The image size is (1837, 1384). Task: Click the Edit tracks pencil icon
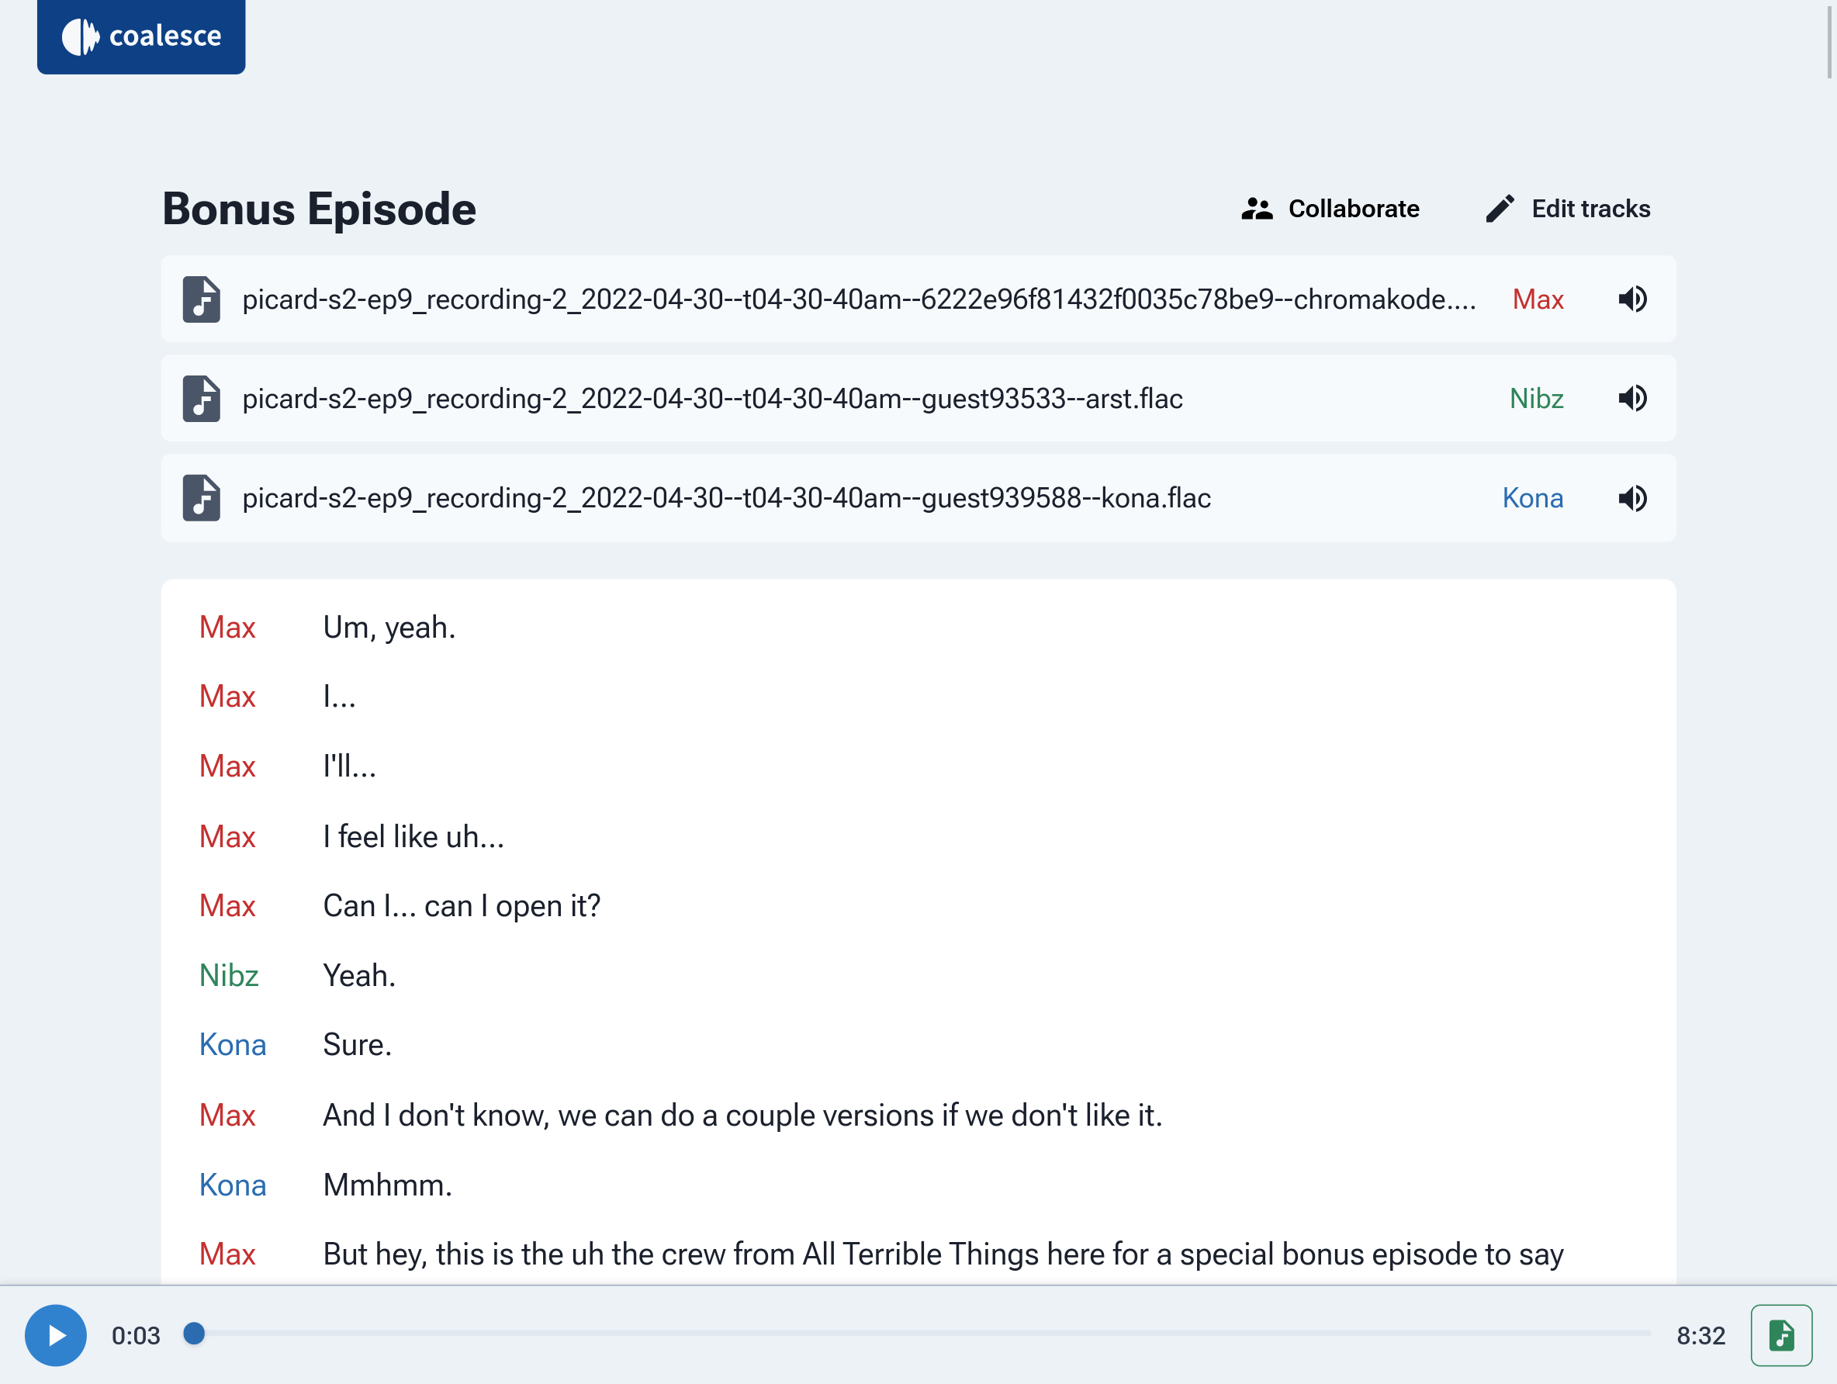click(x=1500, y=209)
